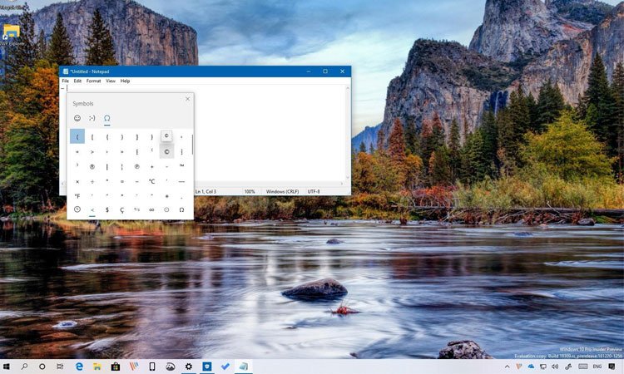
Task: Open Microsoft Edge from taskbar
Action: tap(80, 366)
